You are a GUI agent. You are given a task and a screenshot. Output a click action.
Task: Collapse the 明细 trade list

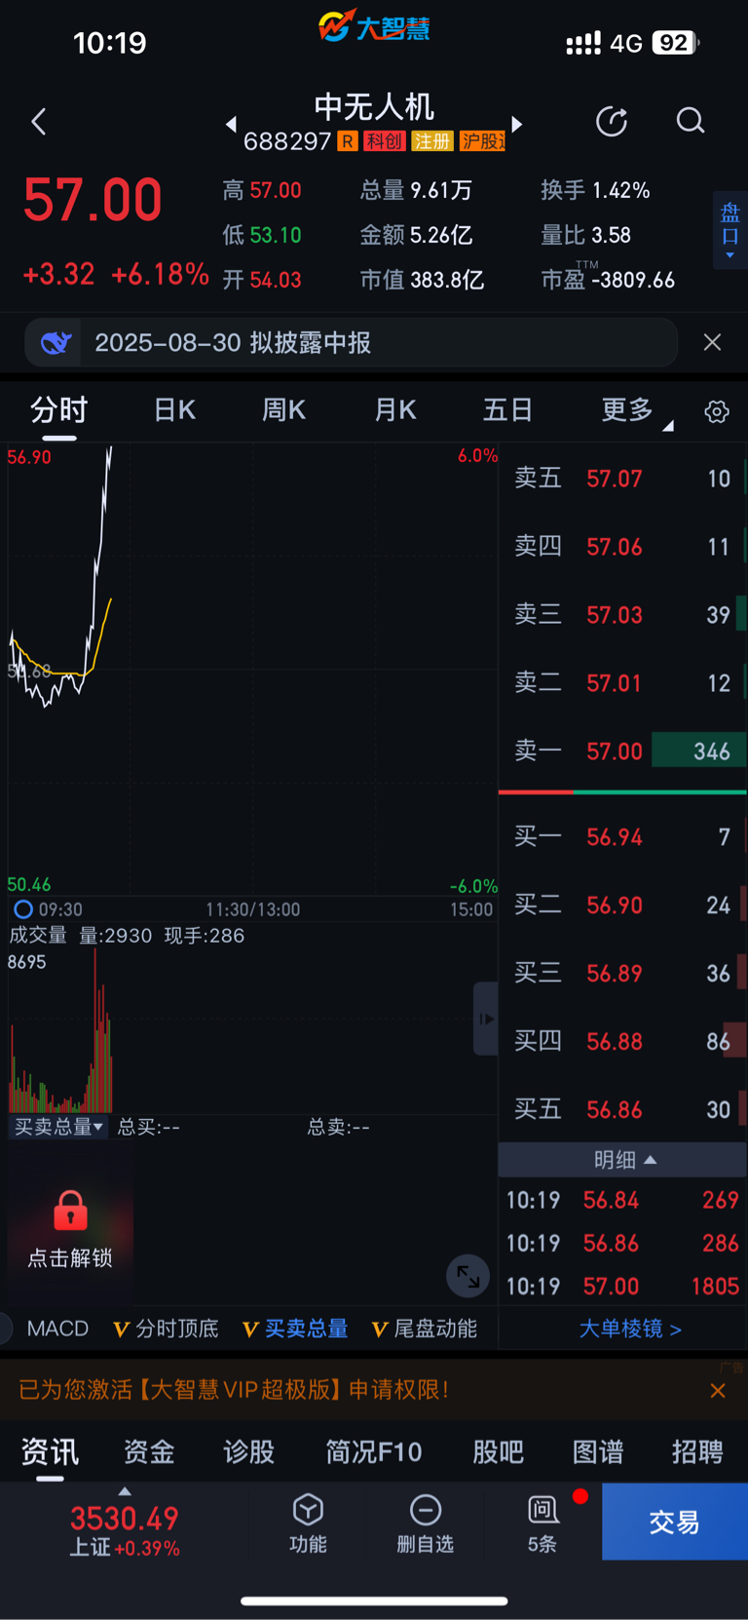(x=624, y=1160)
